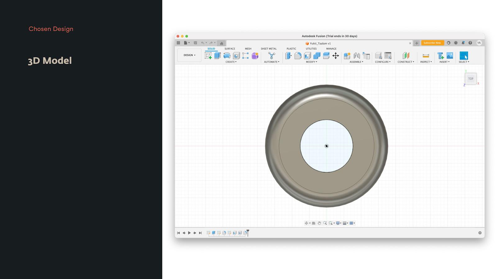The width and height of the screenshot is (497, 279).
Task: Select the Rectangular Pattern tool
Action: click(x=245, y=55)
